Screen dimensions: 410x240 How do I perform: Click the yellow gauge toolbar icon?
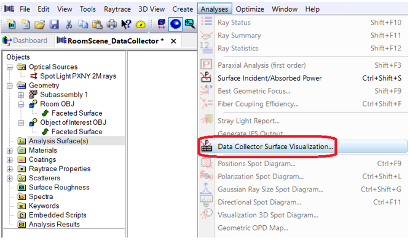[x=141, y=25]
